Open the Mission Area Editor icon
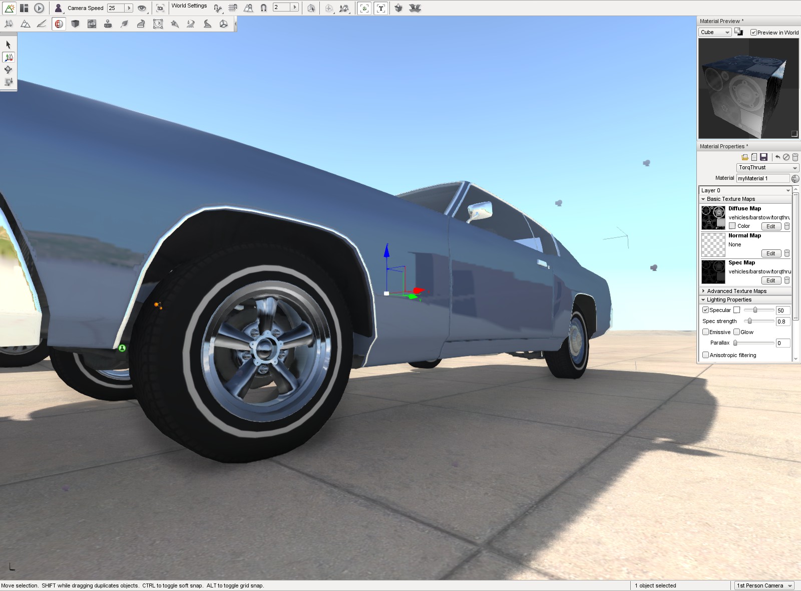 pos(158,24)
